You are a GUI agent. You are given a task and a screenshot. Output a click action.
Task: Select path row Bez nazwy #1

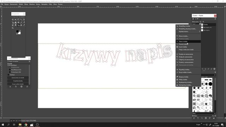pyautogui.click(x=208, y=28)
